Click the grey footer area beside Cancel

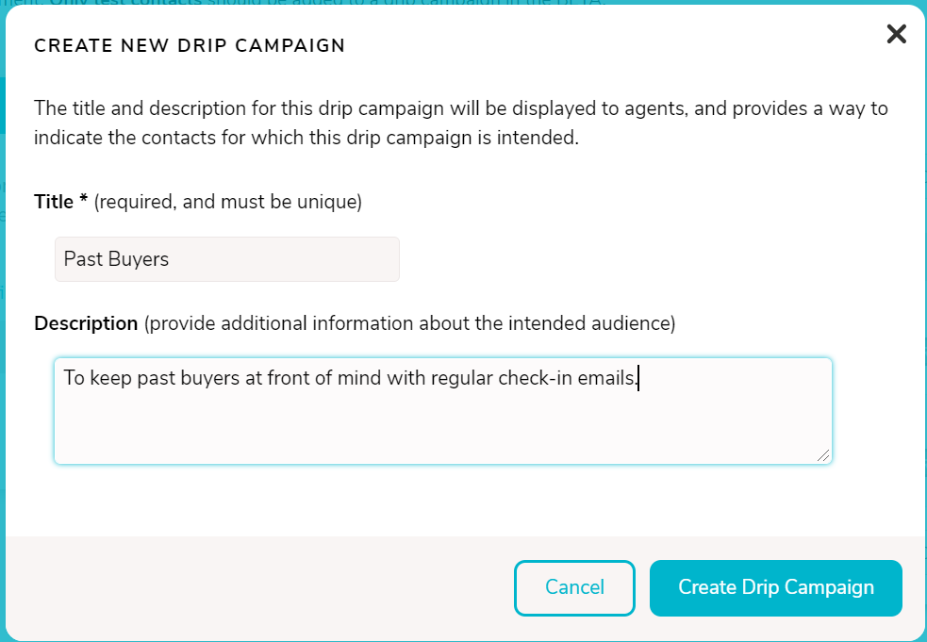pyautogui.click(x=260, y=587)
